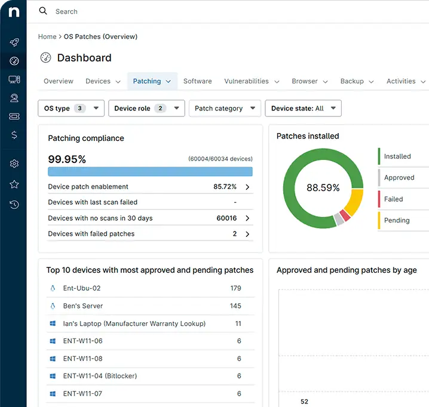429x407 pixels.
Task: Click the gray Approved legend swatch
Action: tap(379, 178)
